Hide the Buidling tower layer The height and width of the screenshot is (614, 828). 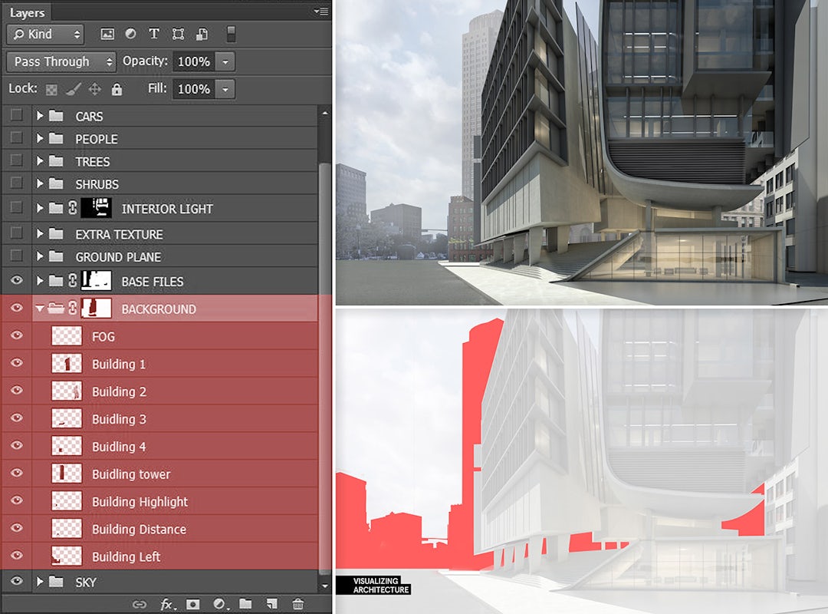(x=16, y=474)
